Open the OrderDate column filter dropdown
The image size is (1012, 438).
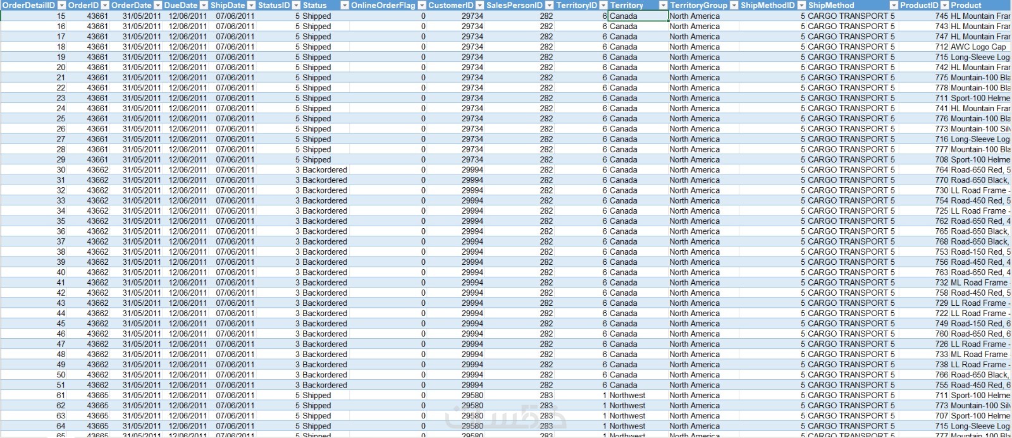pos(157,5)
